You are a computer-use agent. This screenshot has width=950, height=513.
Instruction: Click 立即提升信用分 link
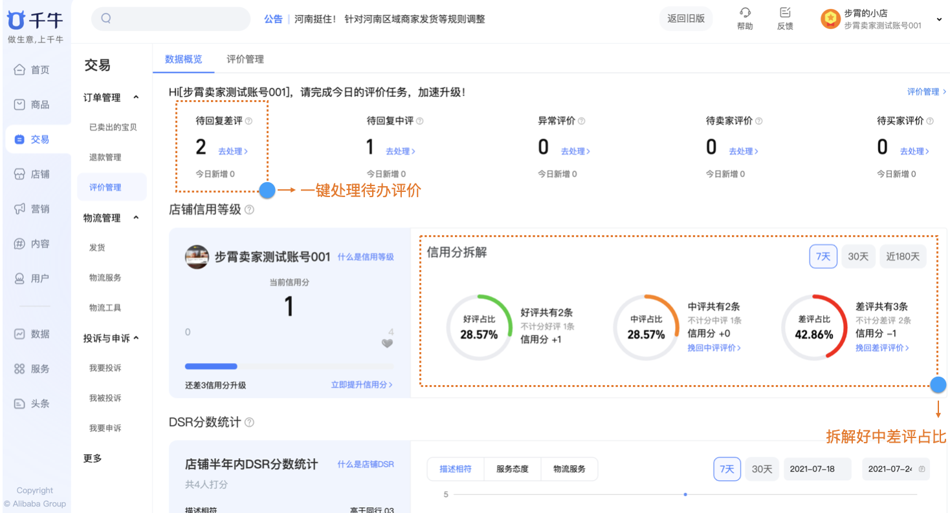(362, 384)
